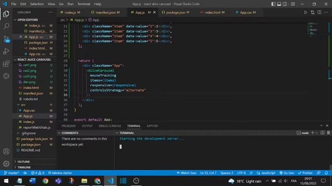The image size is (332, 186).
Task: Create a new terminal with plus icon
Action: 312,133
